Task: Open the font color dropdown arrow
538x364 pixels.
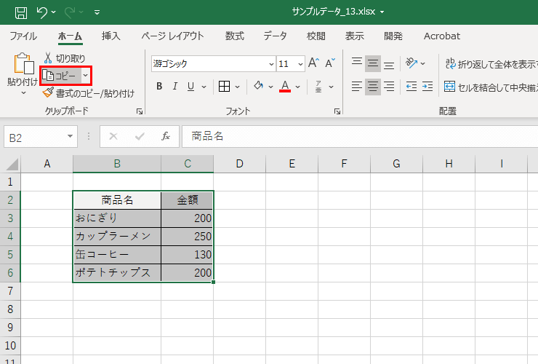Action: 298,87
